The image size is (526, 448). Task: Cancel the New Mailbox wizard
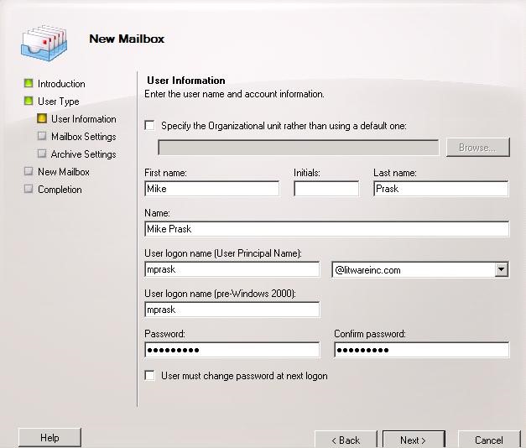tap(489, 440)
